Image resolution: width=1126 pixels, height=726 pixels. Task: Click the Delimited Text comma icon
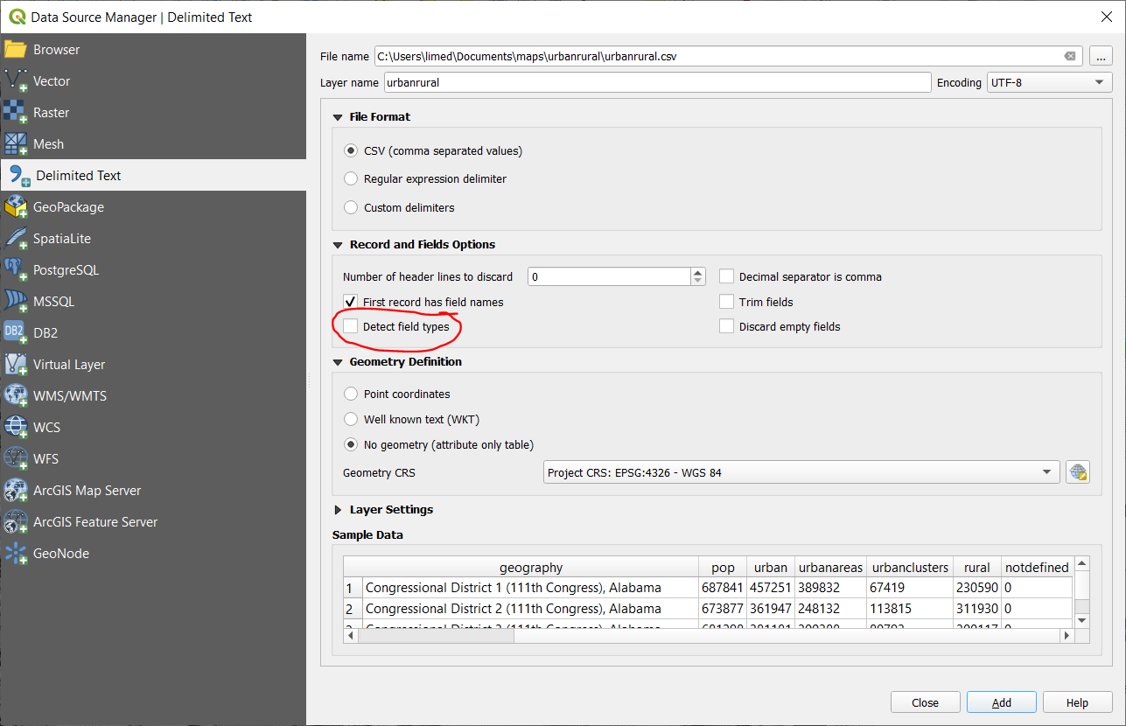click(19, 175)
